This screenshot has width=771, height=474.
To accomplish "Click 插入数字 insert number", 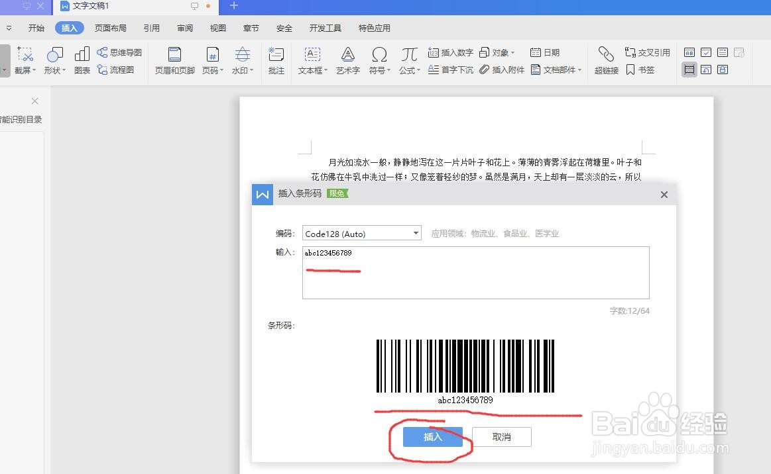I will click(450, 52).
